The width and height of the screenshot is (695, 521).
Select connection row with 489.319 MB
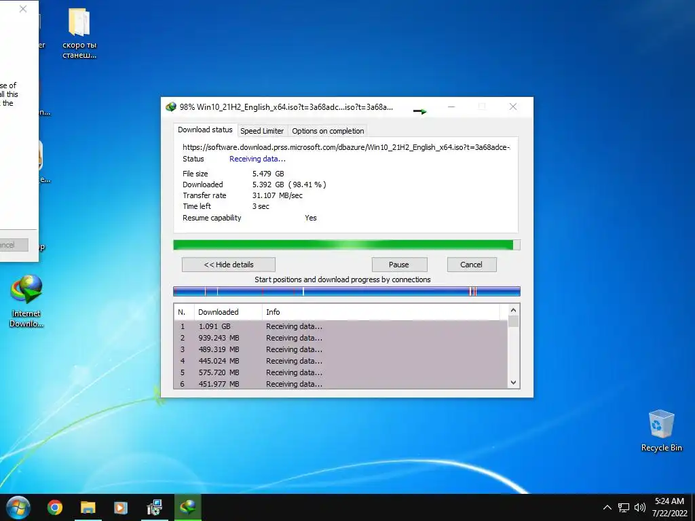click(341, 349)
